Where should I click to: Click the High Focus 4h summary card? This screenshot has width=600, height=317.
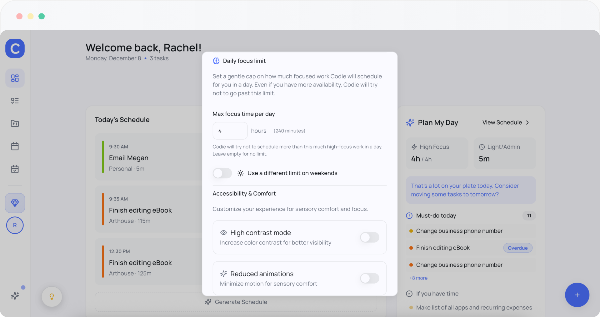(x=437, y=153)
